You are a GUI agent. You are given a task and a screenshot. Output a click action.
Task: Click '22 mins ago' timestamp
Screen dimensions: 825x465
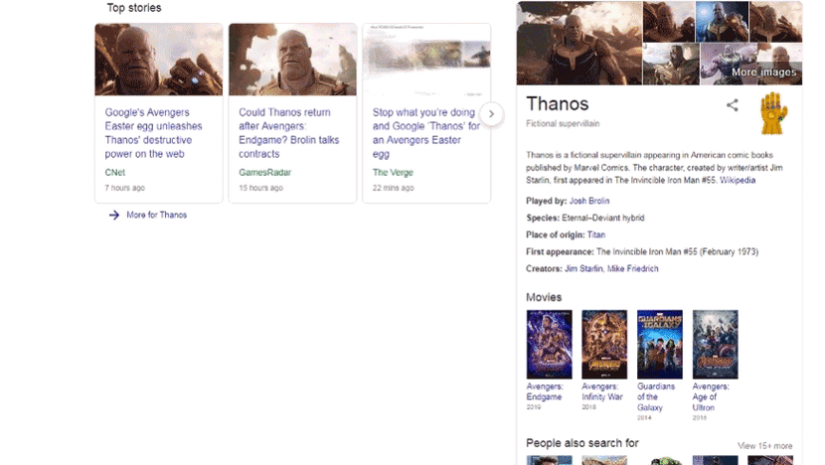(393, 188)
